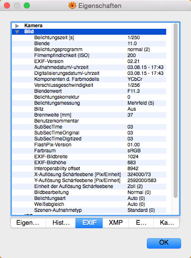Screen dimensions: 191x258
Task: Click the vertical scrollbar thumb
Action: point(176,111)
